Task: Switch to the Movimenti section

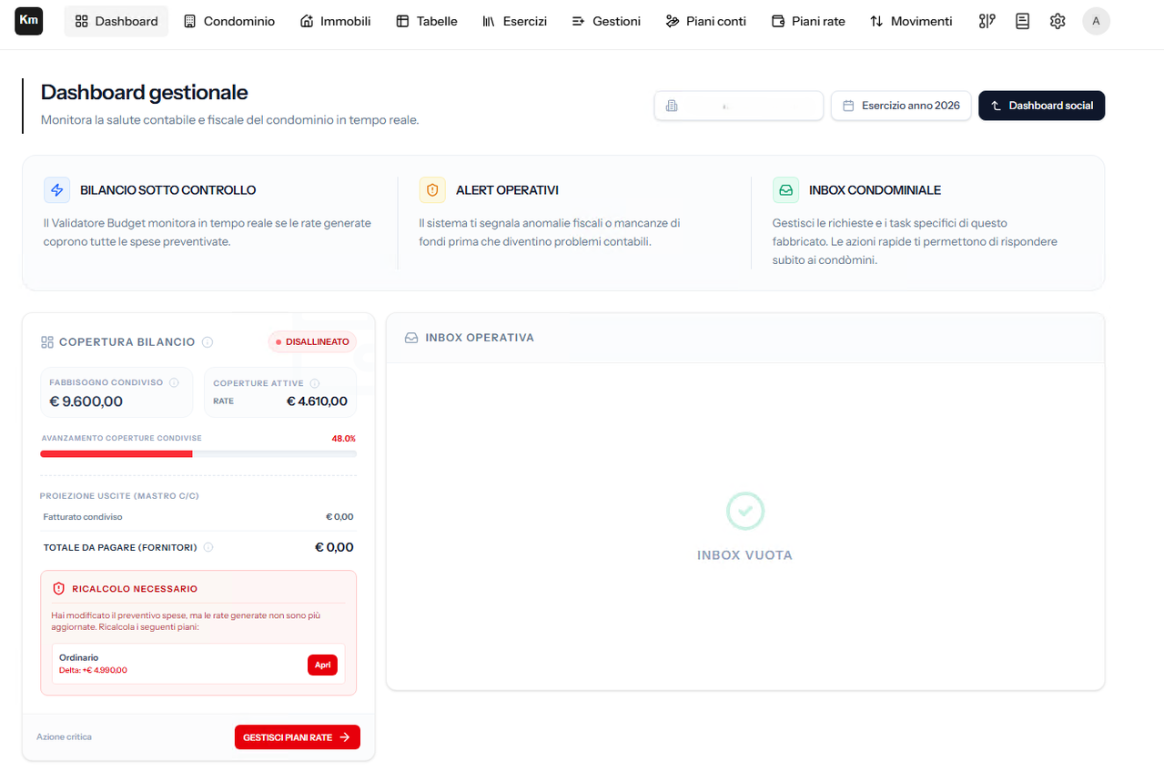Action: coord(911,21)
